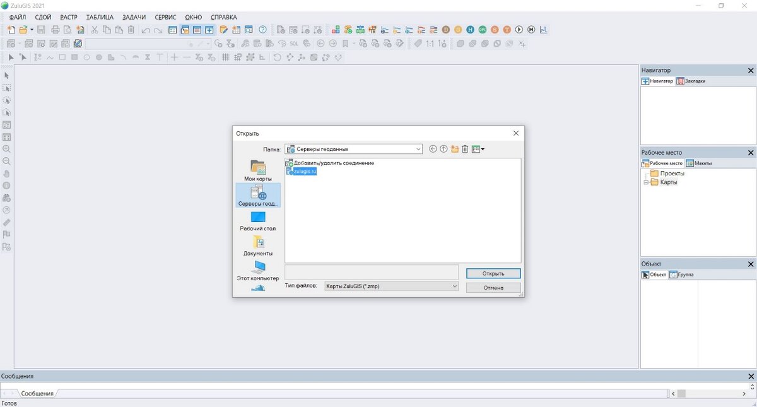Select the zulugis.ru server entry
Screen dimensions: 757x407
pos(301,171)
